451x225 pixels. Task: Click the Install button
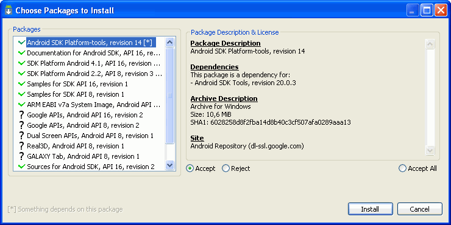point(370,209)
